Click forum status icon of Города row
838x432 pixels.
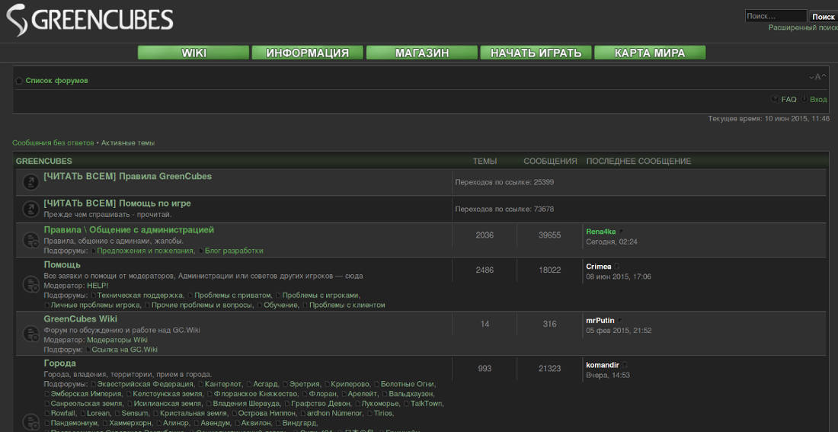pos(30,422)
